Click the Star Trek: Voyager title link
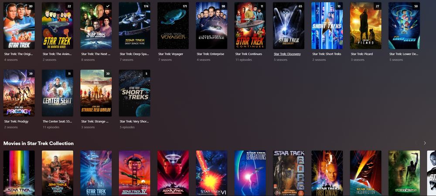Image resolution: width=436 pixels, height=196 pixels. click(x=171, y=54)
